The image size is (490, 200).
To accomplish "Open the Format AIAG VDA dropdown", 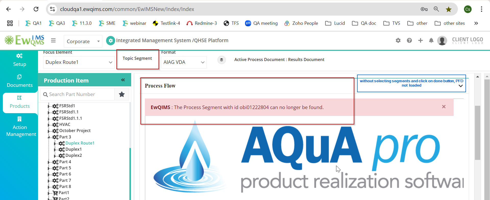I will point(184,62).
